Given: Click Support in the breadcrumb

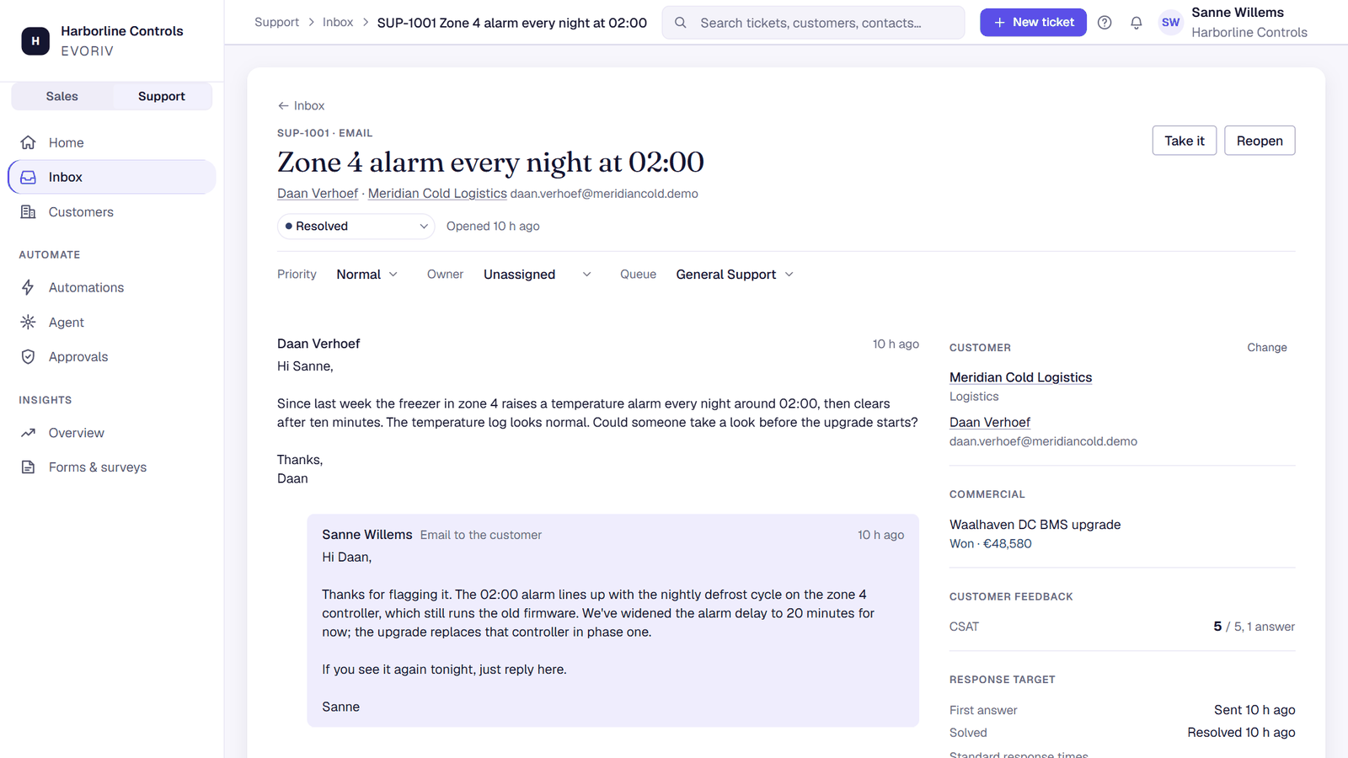Looking at the screenshot, I should click(x=276, y=23).
